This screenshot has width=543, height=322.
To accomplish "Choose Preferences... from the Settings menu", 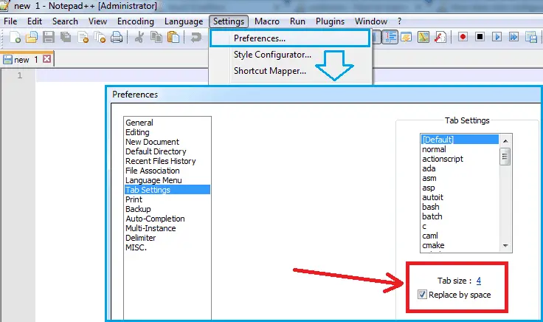I will point(290,38).
